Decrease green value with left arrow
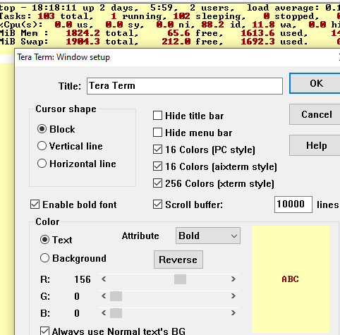 coord(104,296)
